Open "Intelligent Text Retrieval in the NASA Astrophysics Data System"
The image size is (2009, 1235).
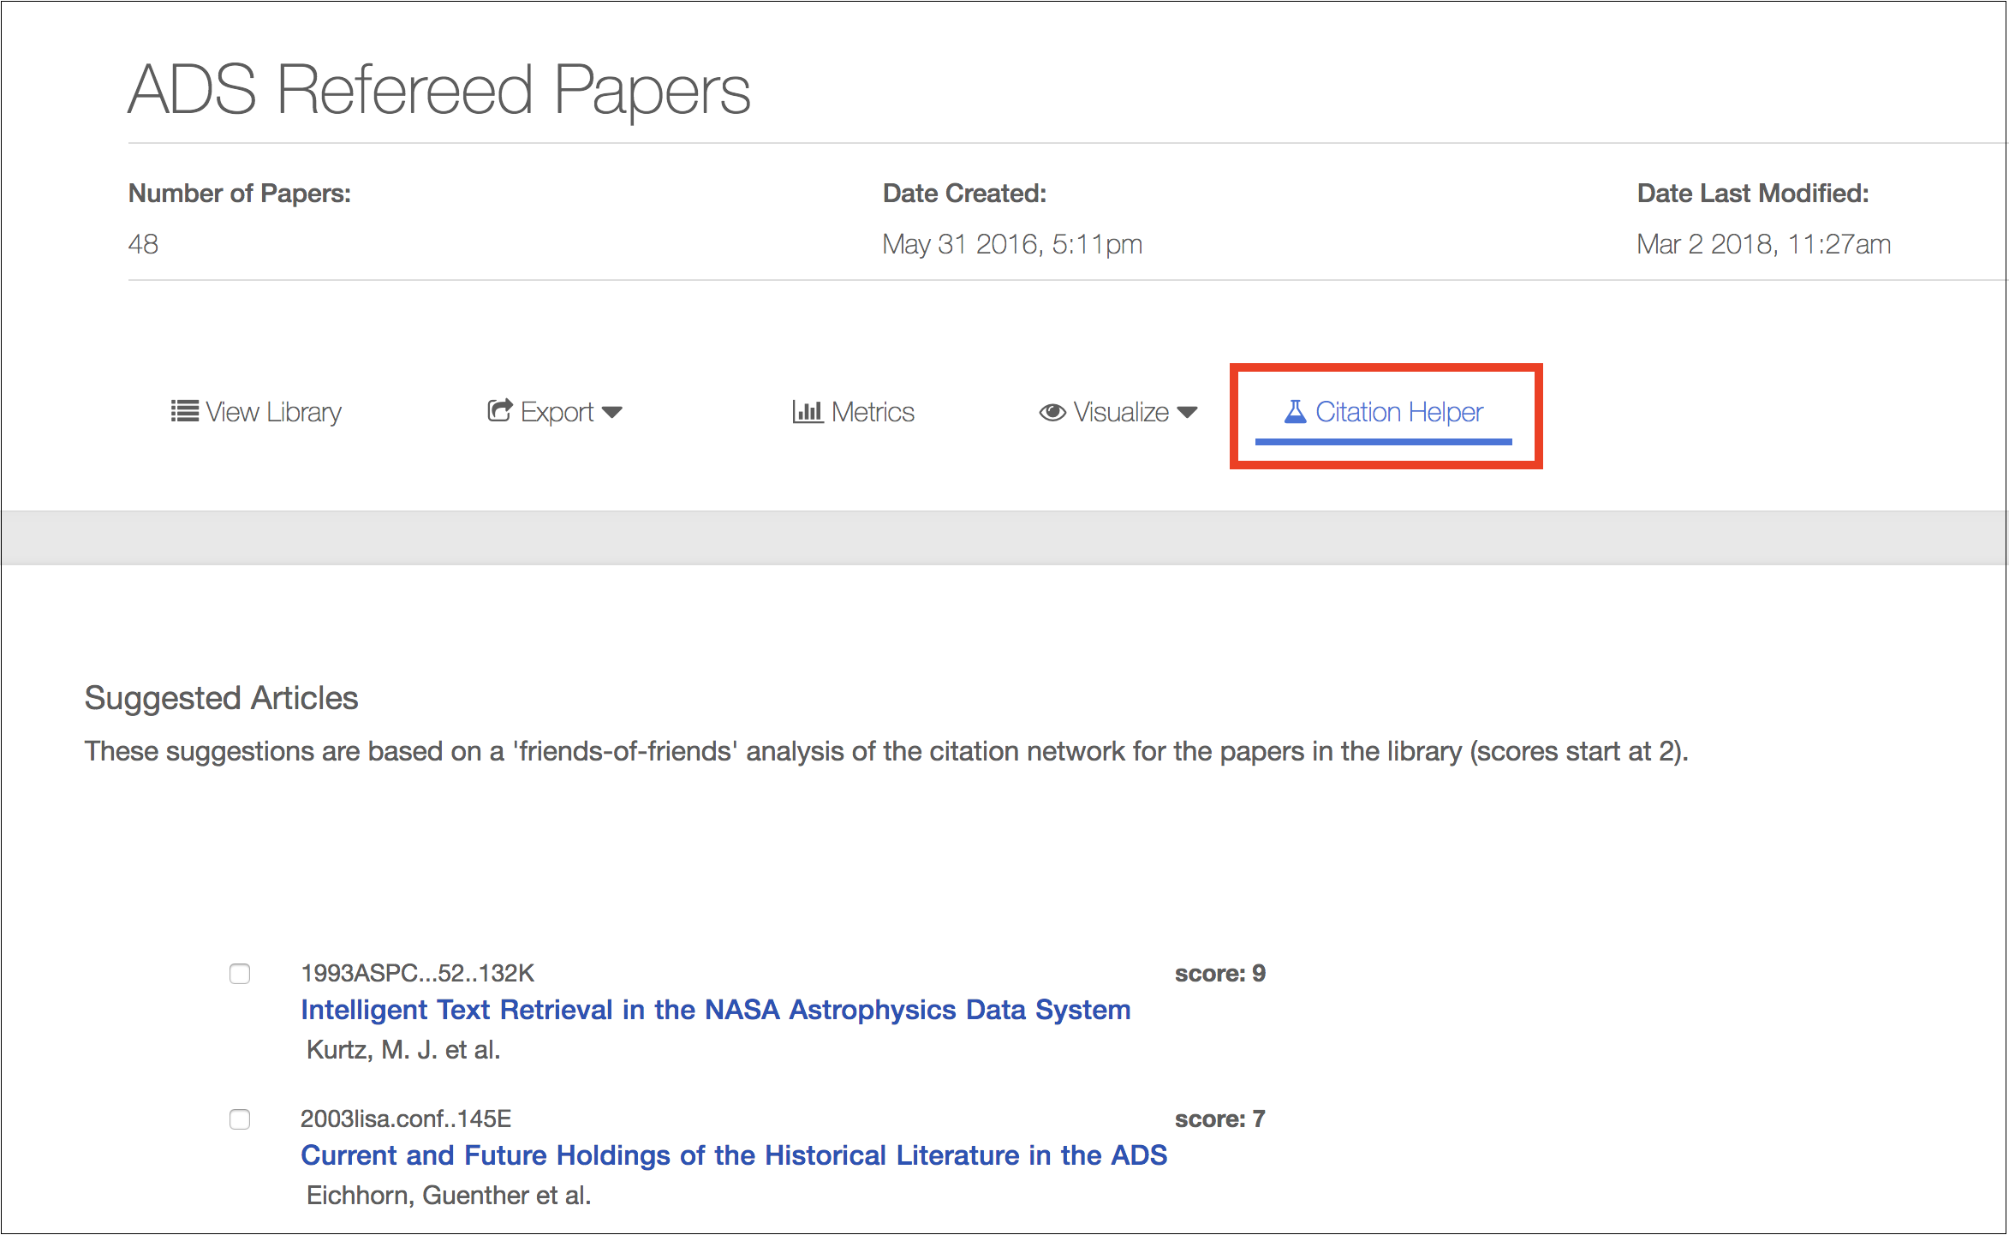tap(715, 1009)
